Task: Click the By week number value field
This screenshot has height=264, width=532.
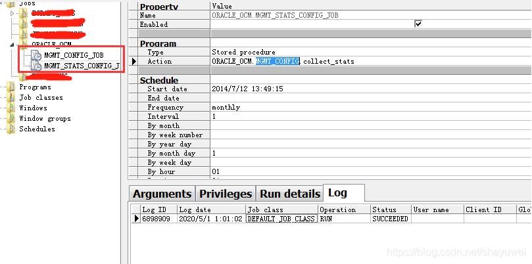Action: click(x=371, y=135)
